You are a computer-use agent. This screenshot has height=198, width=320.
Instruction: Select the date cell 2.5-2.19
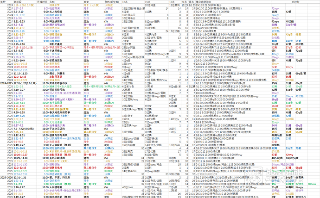[19, 12]
